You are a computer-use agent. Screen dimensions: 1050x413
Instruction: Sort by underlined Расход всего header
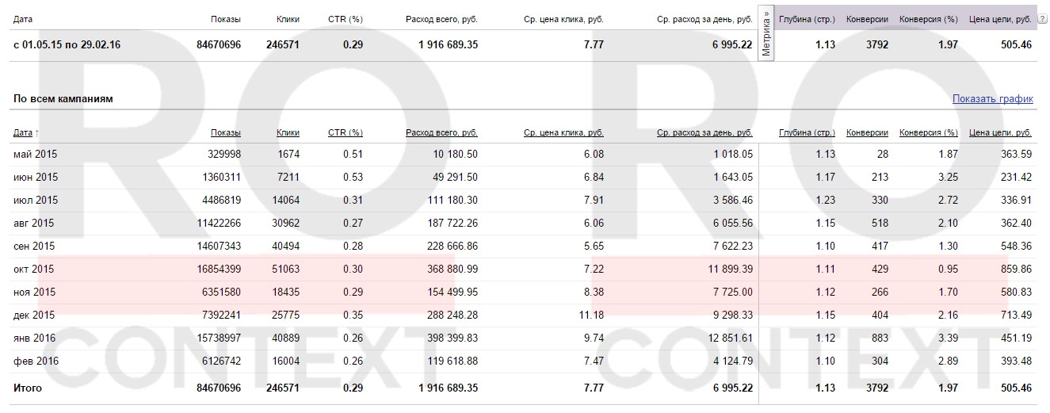pos(441,132)
